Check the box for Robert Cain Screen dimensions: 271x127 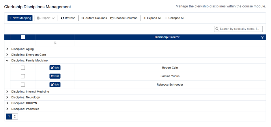click(23, 68)
